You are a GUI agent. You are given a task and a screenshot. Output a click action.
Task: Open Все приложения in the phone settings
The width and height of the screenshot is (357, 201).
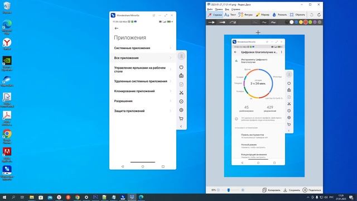[x=143, y=58]
